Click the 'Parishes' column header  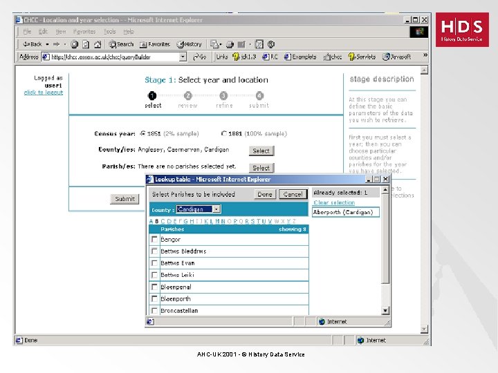(x=172, y=229)
